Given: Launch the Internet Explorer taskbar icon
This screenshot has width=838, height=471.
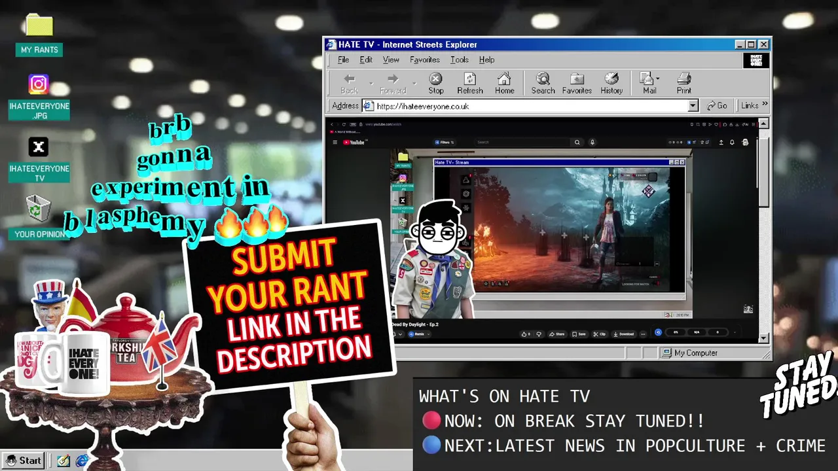Looking at the screenshot, I should pos(82,461).
